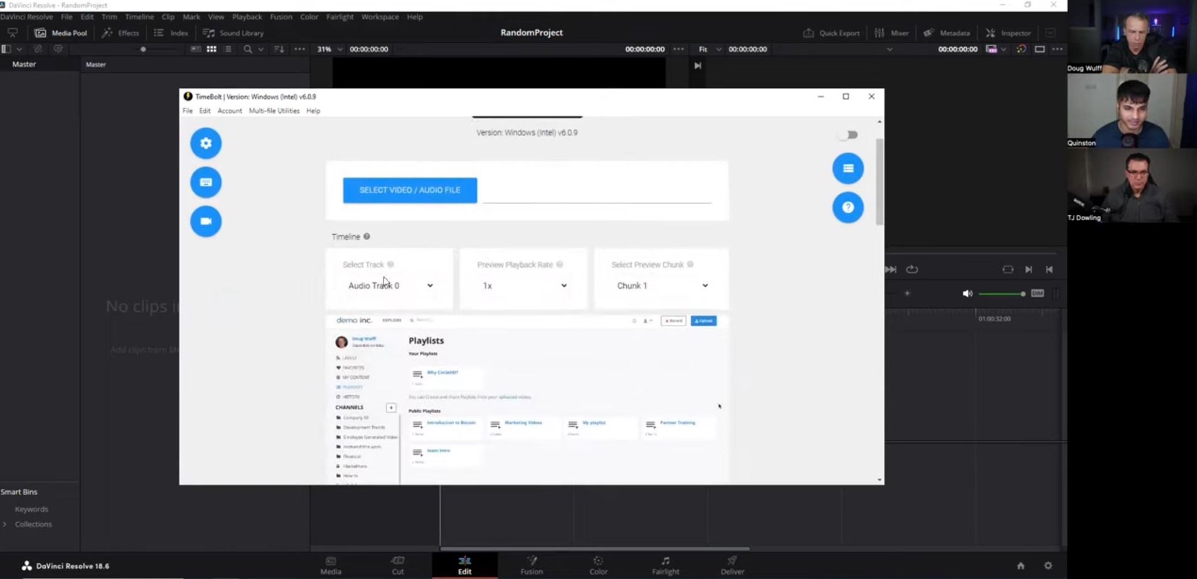Expand Collections in Smart Bins

point(5,524)
